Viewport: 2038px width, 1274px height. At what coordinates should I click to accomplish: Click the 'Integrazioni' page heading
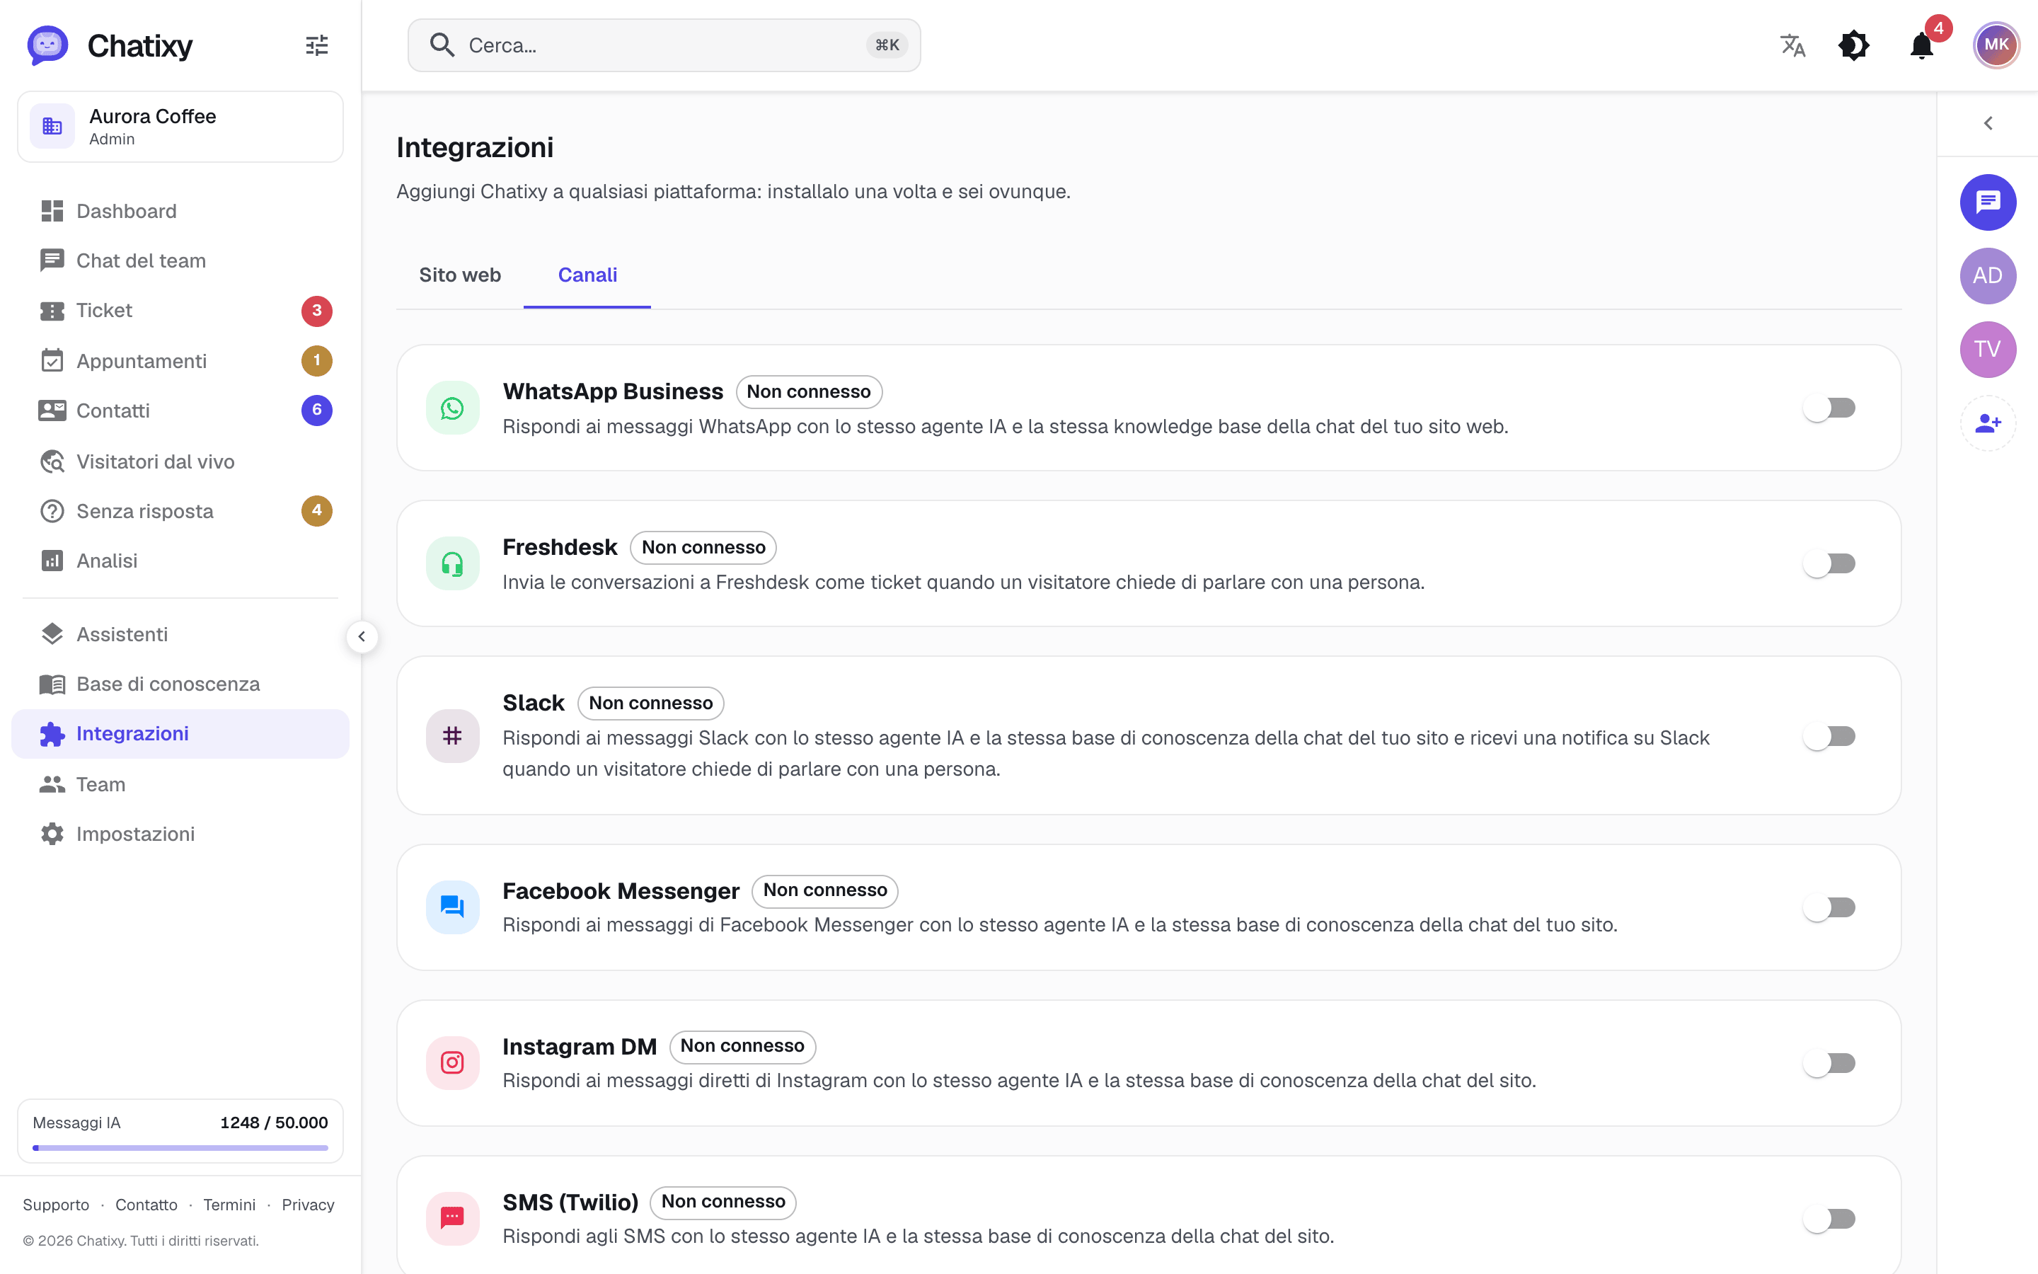coord(475,147)
